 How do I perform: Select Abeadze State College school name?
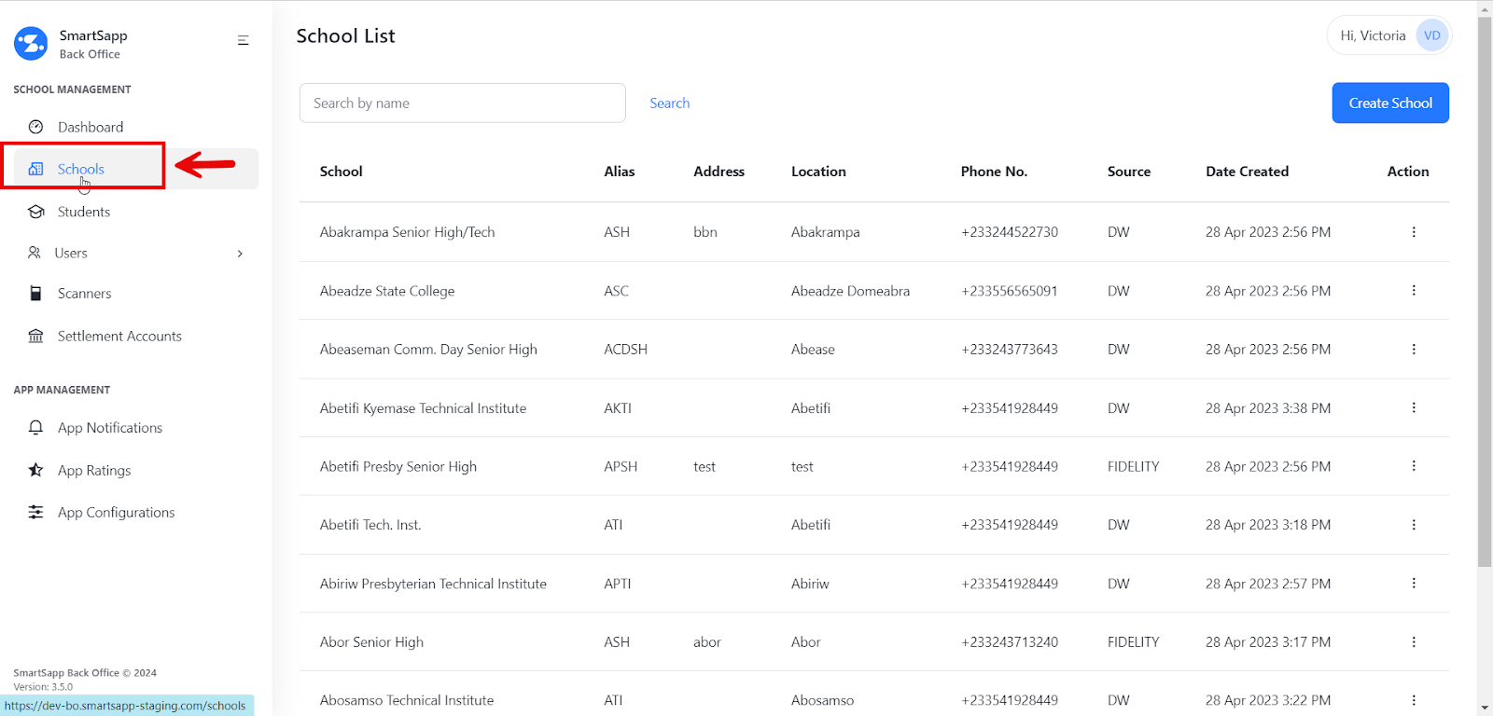click(x=387, y=291)
